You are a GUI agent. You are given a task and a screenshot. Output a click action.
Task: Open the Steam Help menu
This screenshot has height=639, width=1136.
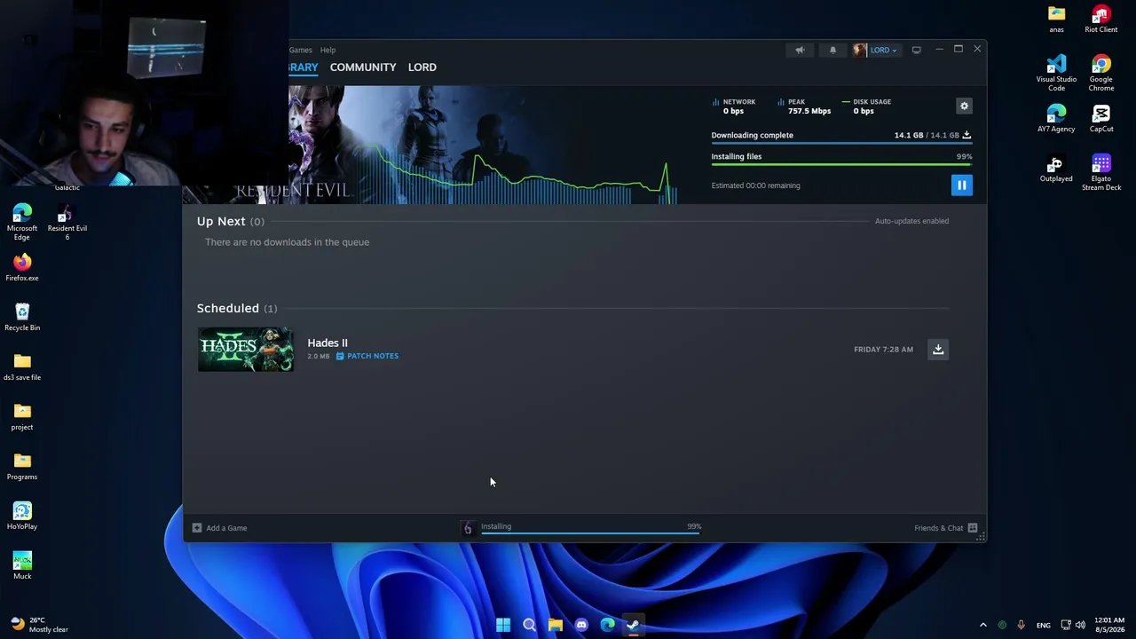click(327, 50)
